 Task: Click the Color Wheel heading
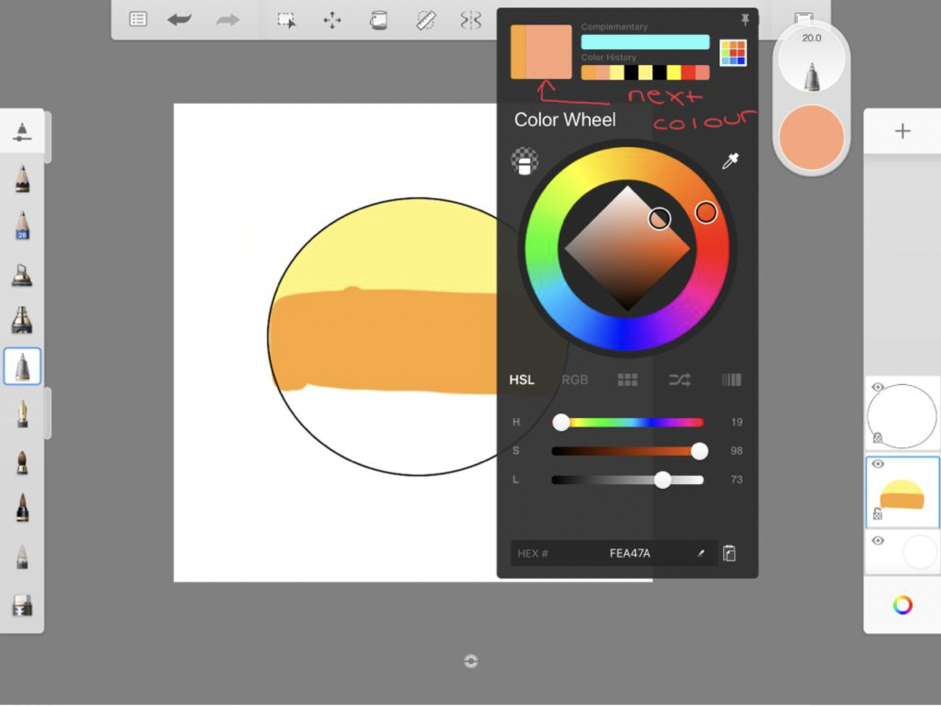pyautogui.click(x=565, y=120)
